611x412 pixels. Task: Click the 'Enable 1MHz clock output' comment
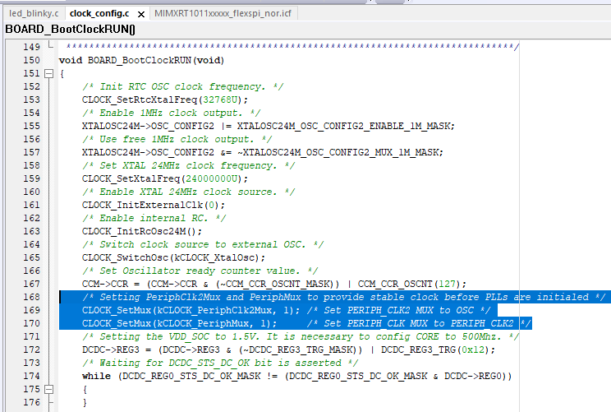(x=171, y=113)
